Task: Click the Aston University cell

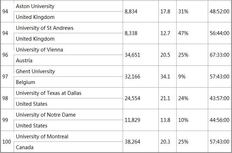Action: 35,6
